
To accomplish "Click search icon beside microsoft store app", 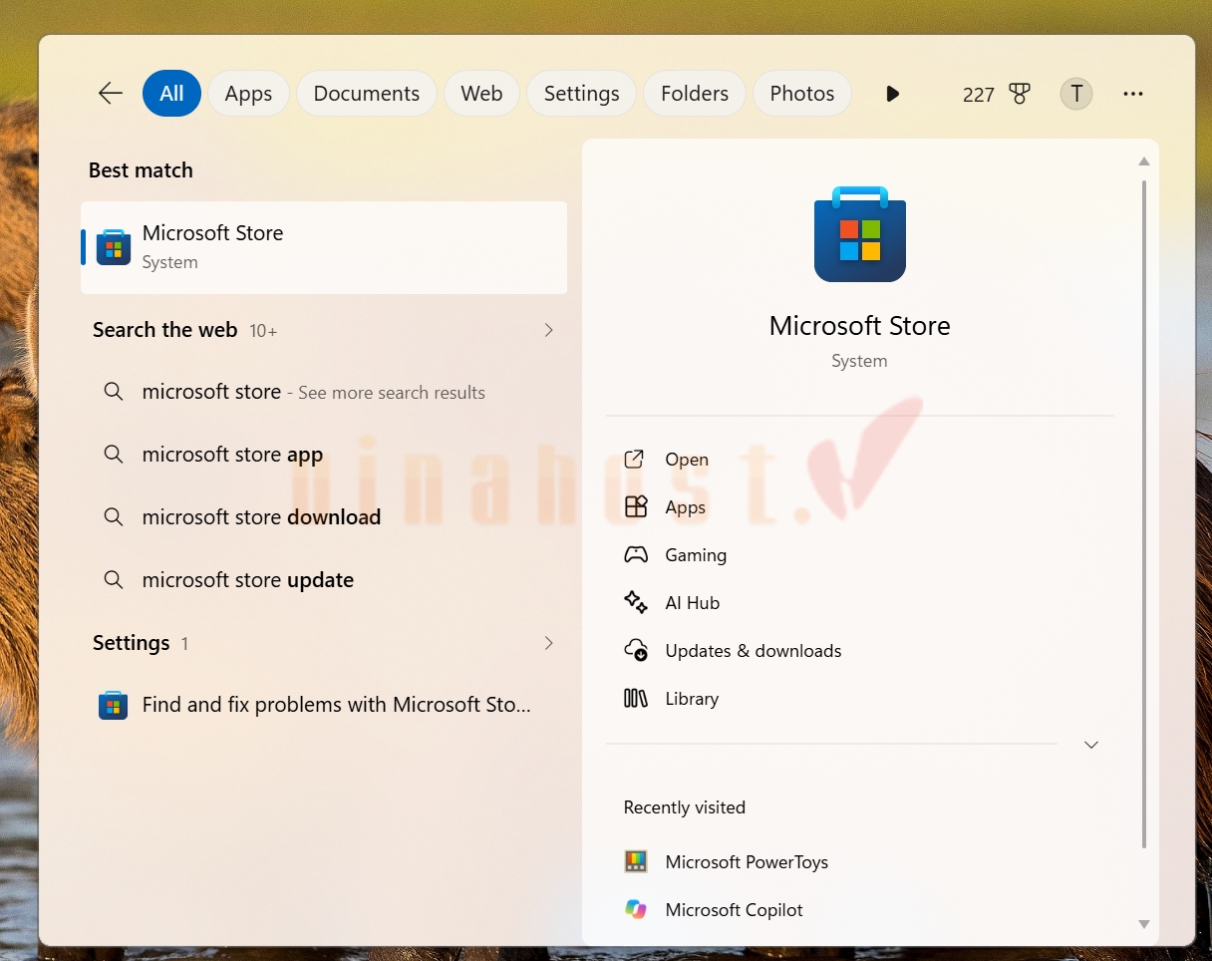I will pos(114,455).
